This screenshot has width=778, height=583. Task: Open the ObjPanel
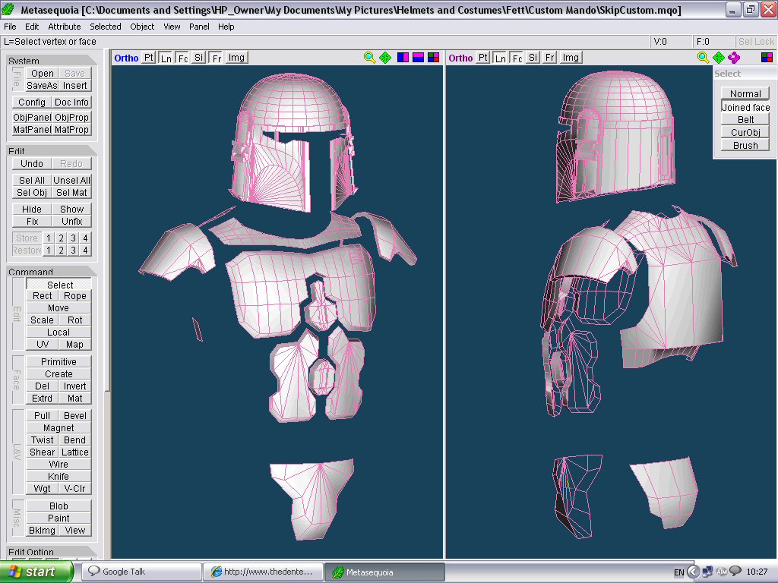coord(32,118)
